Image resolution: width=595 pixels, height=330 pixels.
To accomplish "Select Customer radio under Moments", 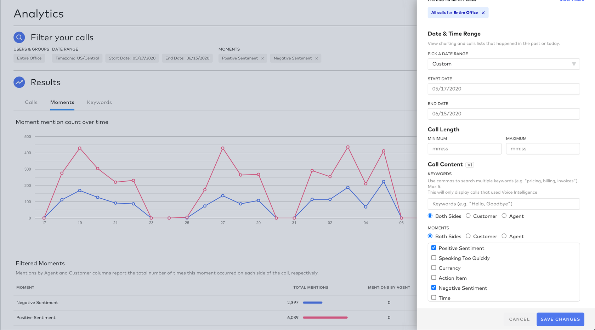I will [468, 236].
